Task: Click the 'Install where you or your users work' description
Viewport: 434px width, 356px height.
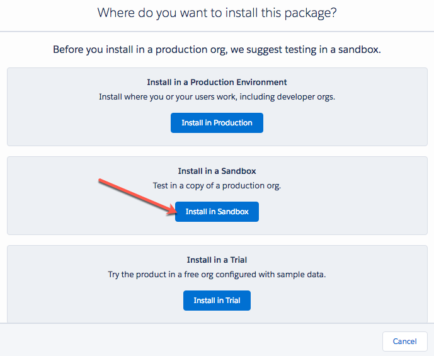Action: [x=217, y=97]
